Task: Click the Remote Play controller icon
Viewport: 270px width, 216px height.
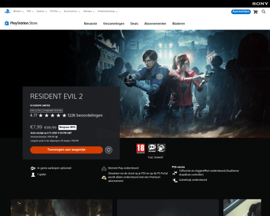Action: click(104, 168)
